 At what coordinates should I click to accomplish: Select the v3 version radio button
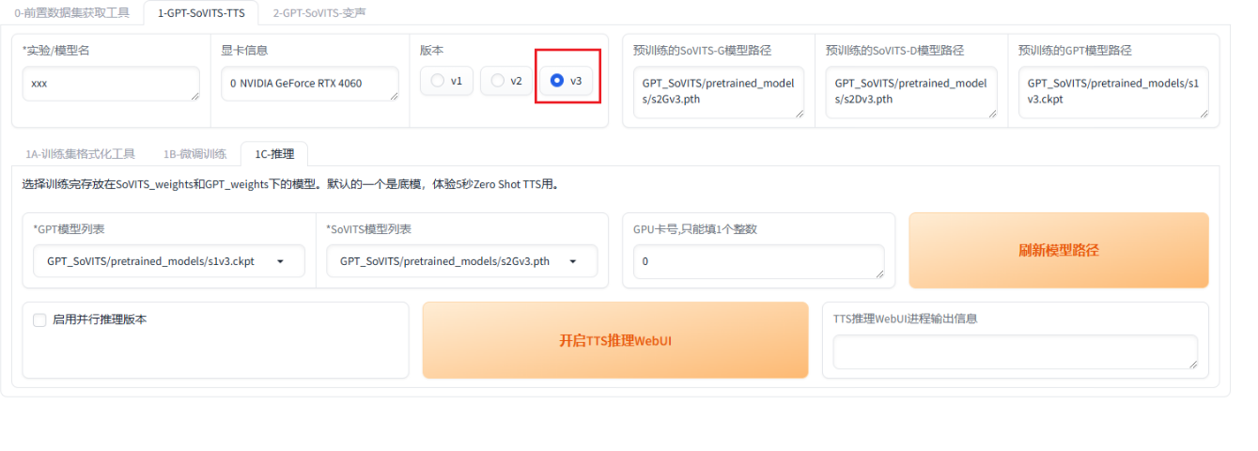click(x=557, y=81)
